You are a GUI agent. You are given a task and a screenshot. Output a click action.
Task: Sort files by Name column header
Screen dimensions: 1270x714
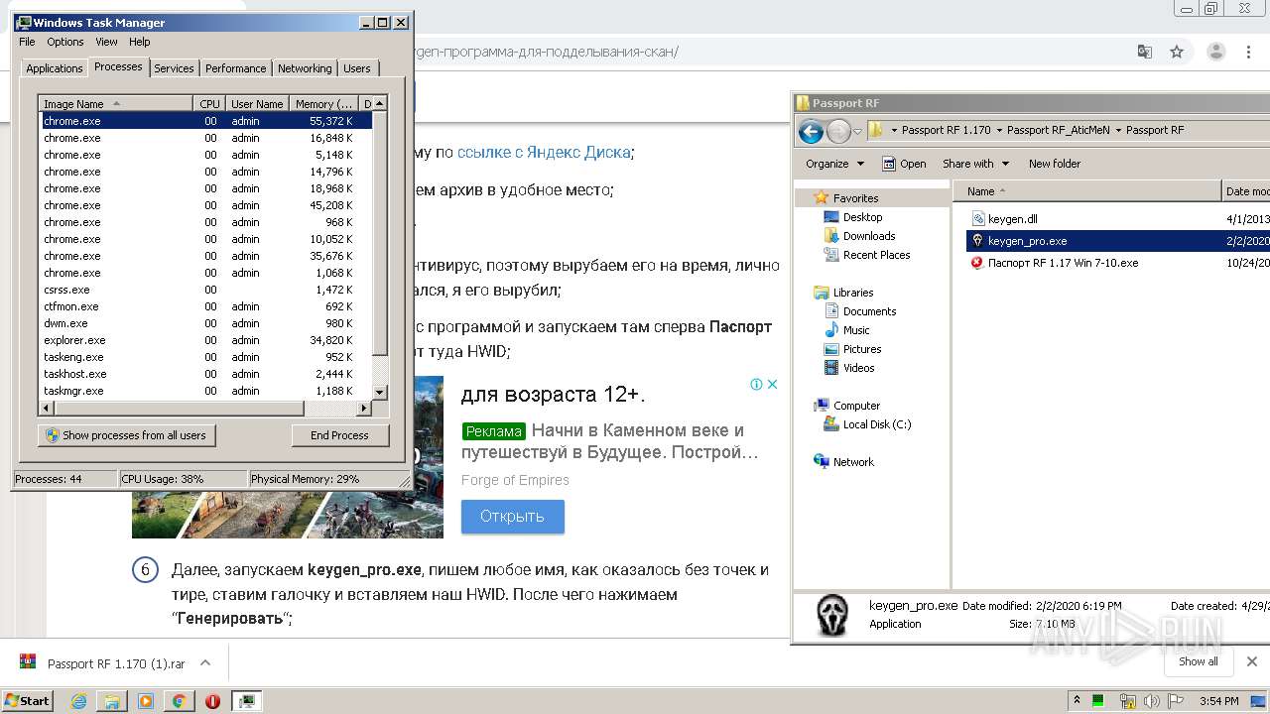click(1087, 191)
